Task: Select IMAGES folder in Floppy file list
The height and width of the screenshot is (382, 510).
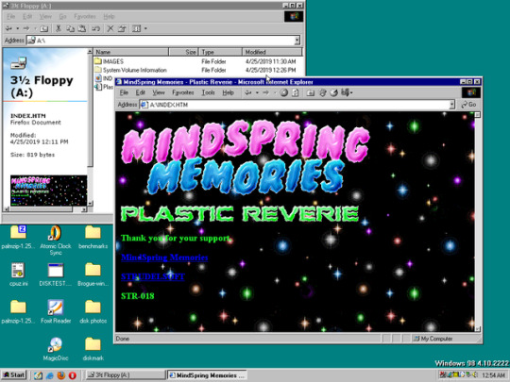Action: click(x=109, y=61)
